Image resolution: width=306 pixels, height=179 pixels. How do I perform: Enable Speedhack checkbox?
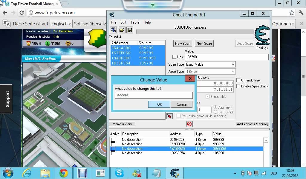[x=238, y=86]
